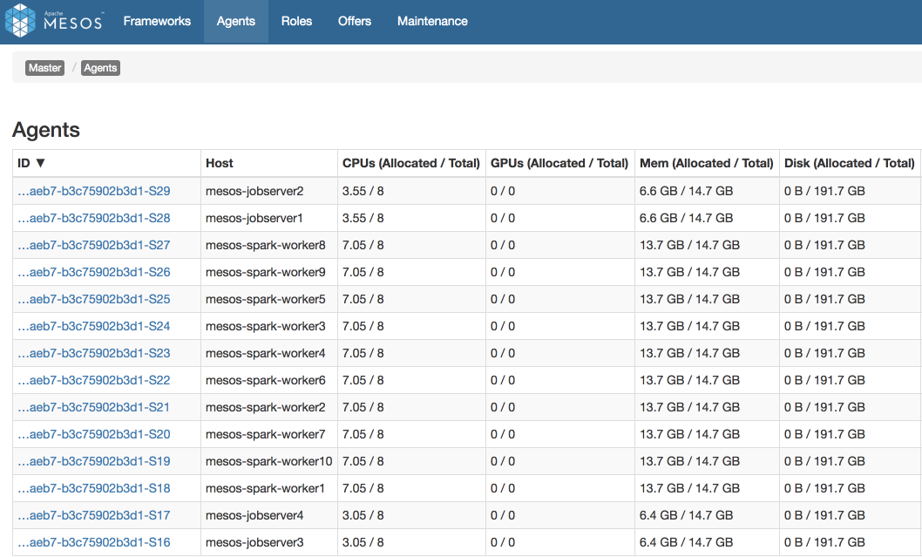Sort by CPUs (Allocated / Total) header

coord(411,163)
